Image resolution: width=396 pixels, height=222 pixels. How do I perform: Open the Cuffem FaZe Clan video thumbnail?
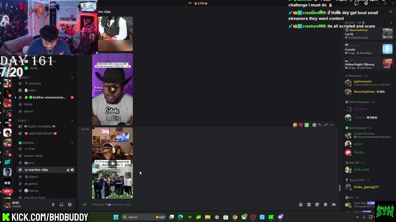point(113,163)
